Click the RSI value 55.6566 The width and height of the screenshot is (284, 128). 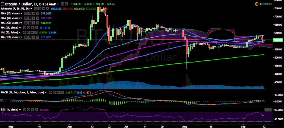click(44, 110)
